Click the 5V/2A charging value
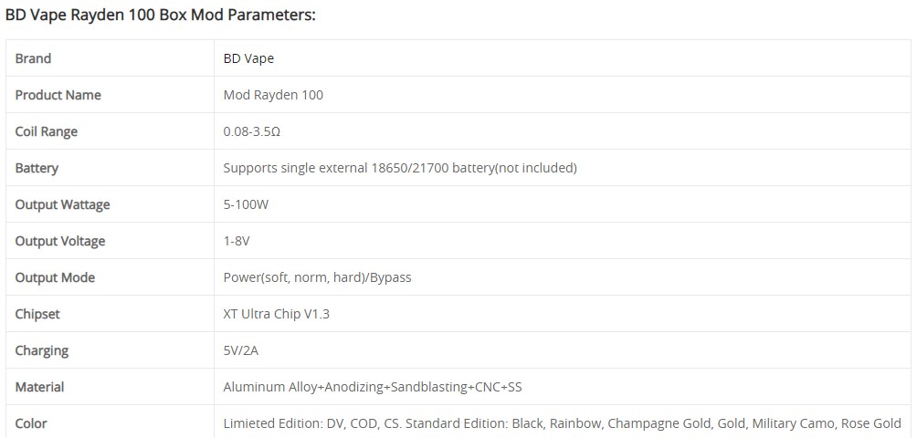The width and height of the screenshot is (917, 438). point(241,350)
